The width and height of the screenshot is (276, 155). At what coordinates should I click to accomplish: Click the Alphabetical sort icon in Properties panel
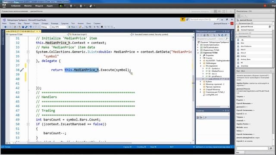coord(201,118)
